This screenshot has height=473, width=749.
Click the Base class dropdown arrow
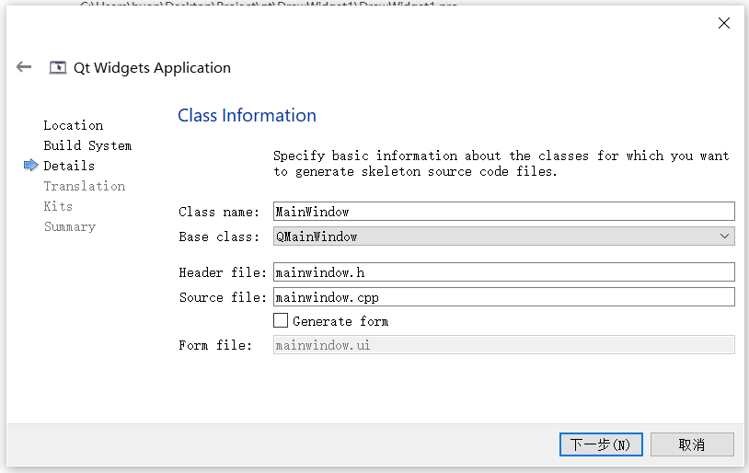coord(725,236)
